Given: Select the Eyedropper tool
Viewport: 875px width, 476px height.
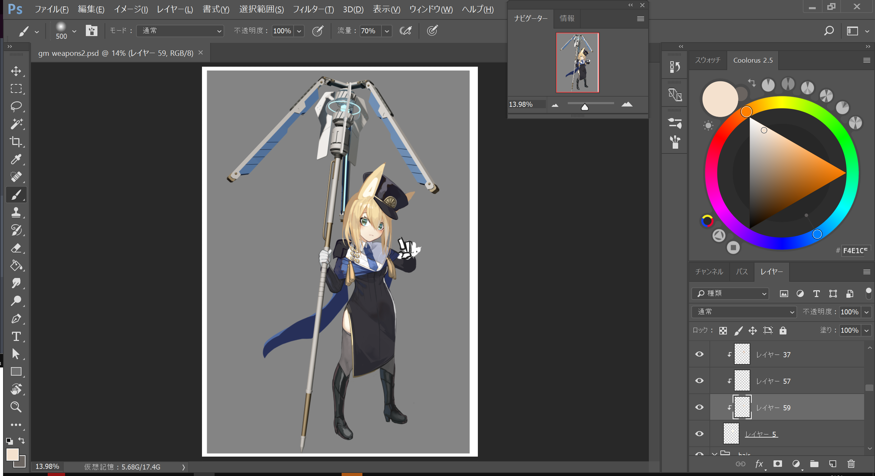Looking at the screenshot, I should [16, 159].
